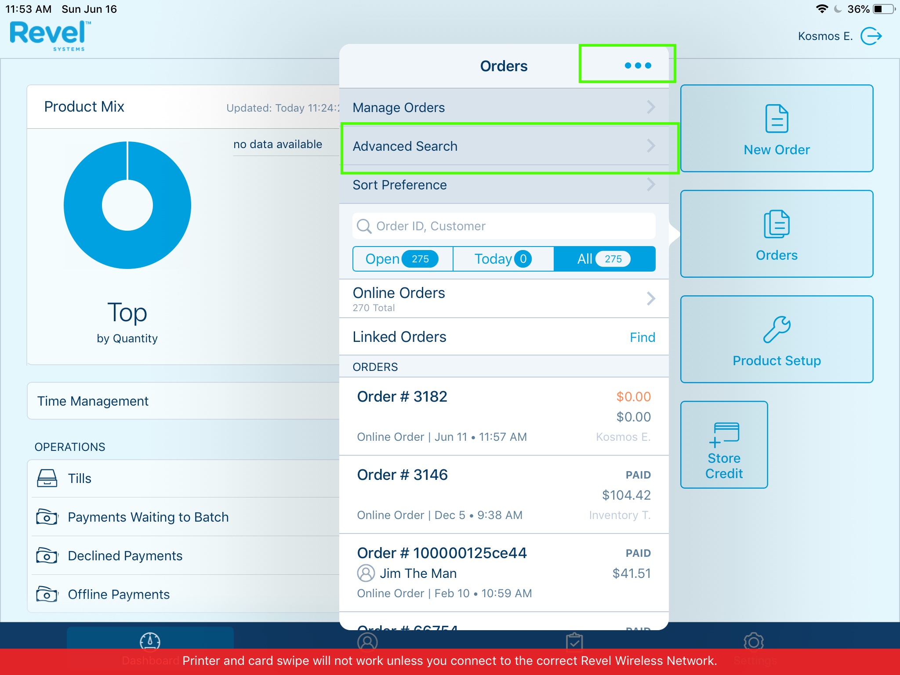
Task: Select the Today 0 filter tab
Action: [x=503, y=259]
